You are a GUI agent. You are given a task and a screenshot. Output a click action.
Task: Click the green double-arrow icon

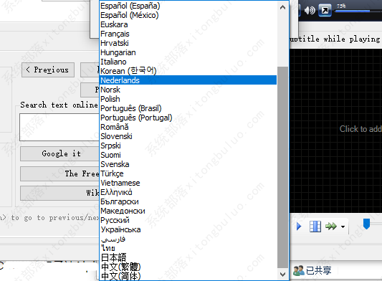click(x=331, y=227)
